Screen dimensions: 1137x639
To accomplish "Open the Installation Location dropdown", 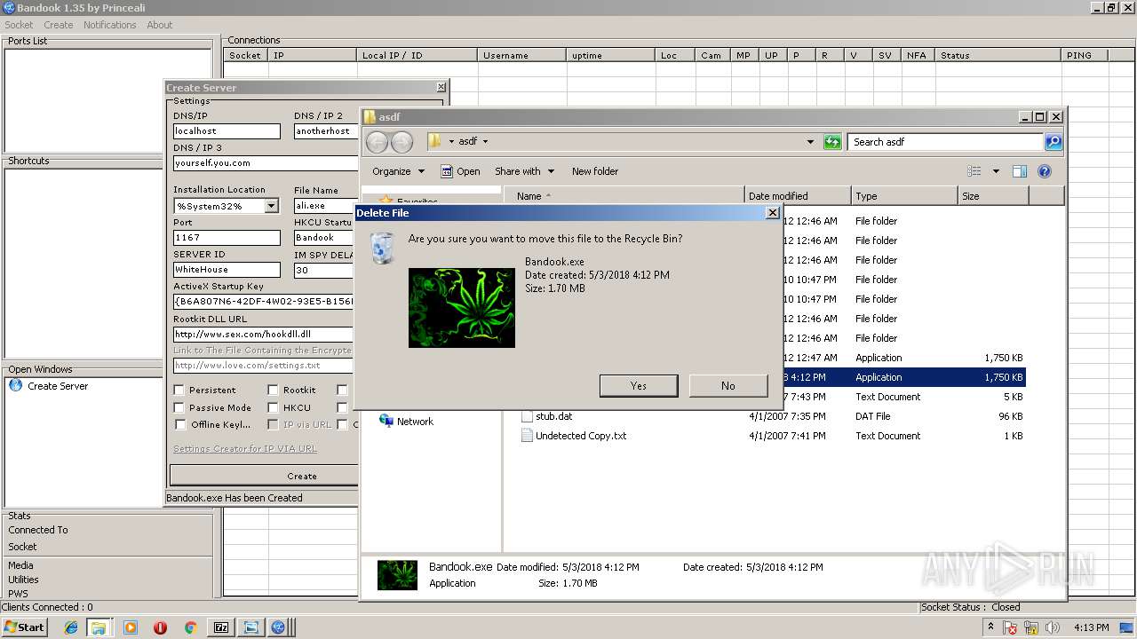I will [x=271, y=206].
